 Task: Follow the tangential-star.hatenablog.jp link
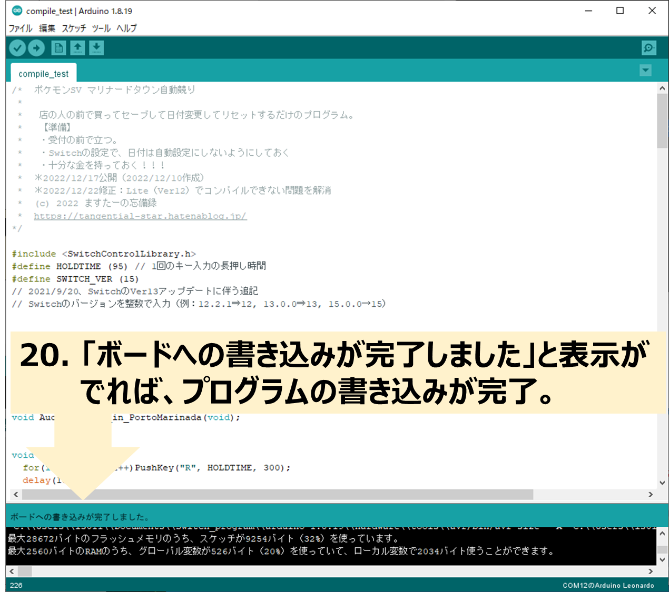coord(140,216)
